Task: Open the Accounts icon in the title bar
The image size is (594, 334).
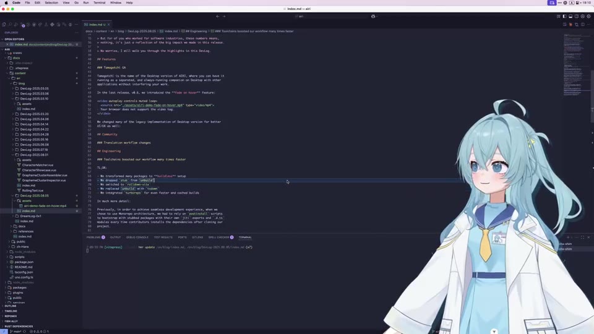Action: 583,16
